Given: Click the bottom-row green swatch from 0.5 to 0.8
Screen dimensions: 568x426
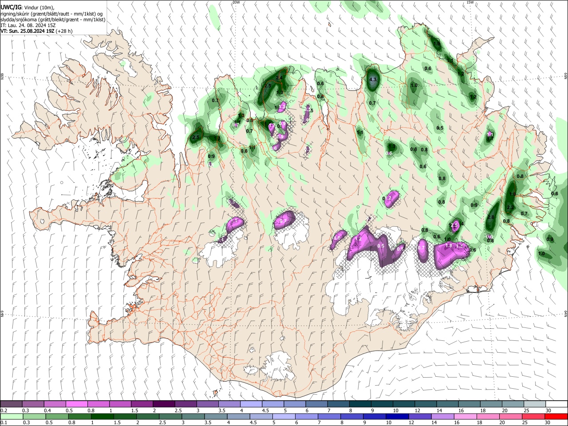Looking at the screenshot, I should coord(57,417).
